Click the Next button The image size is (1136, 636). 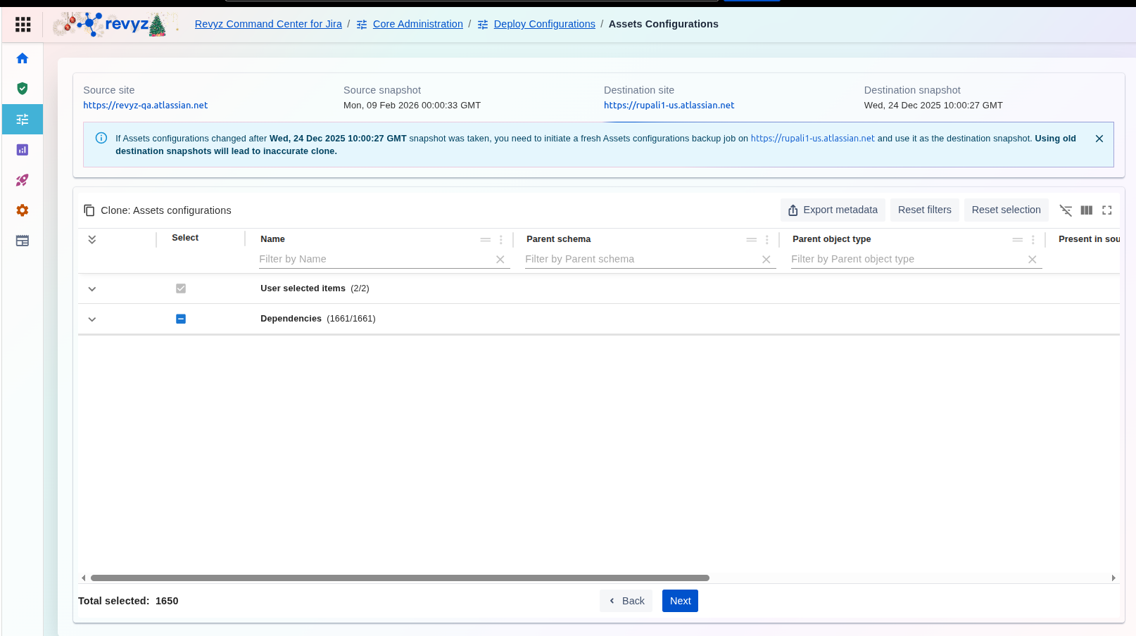tap(680, 601)
